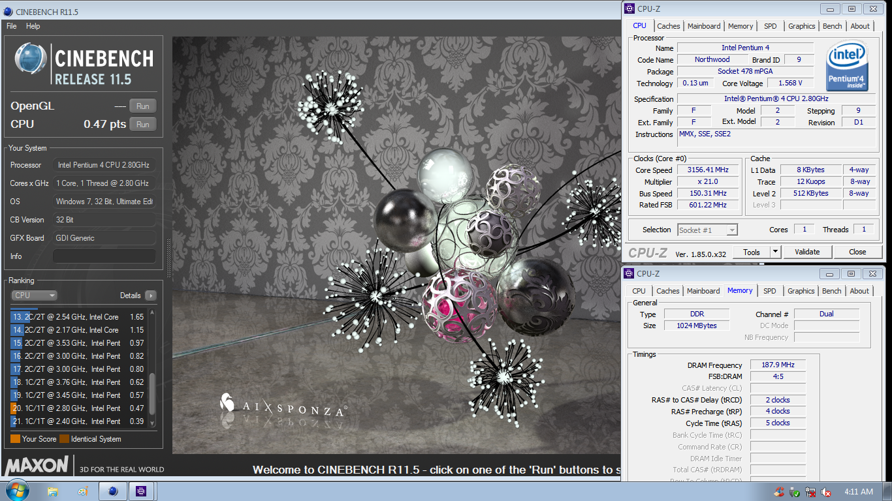Screen dimensions: 892x501
Task: Click the Tools button in CPU-Z
Action: [x=752, y=252]
